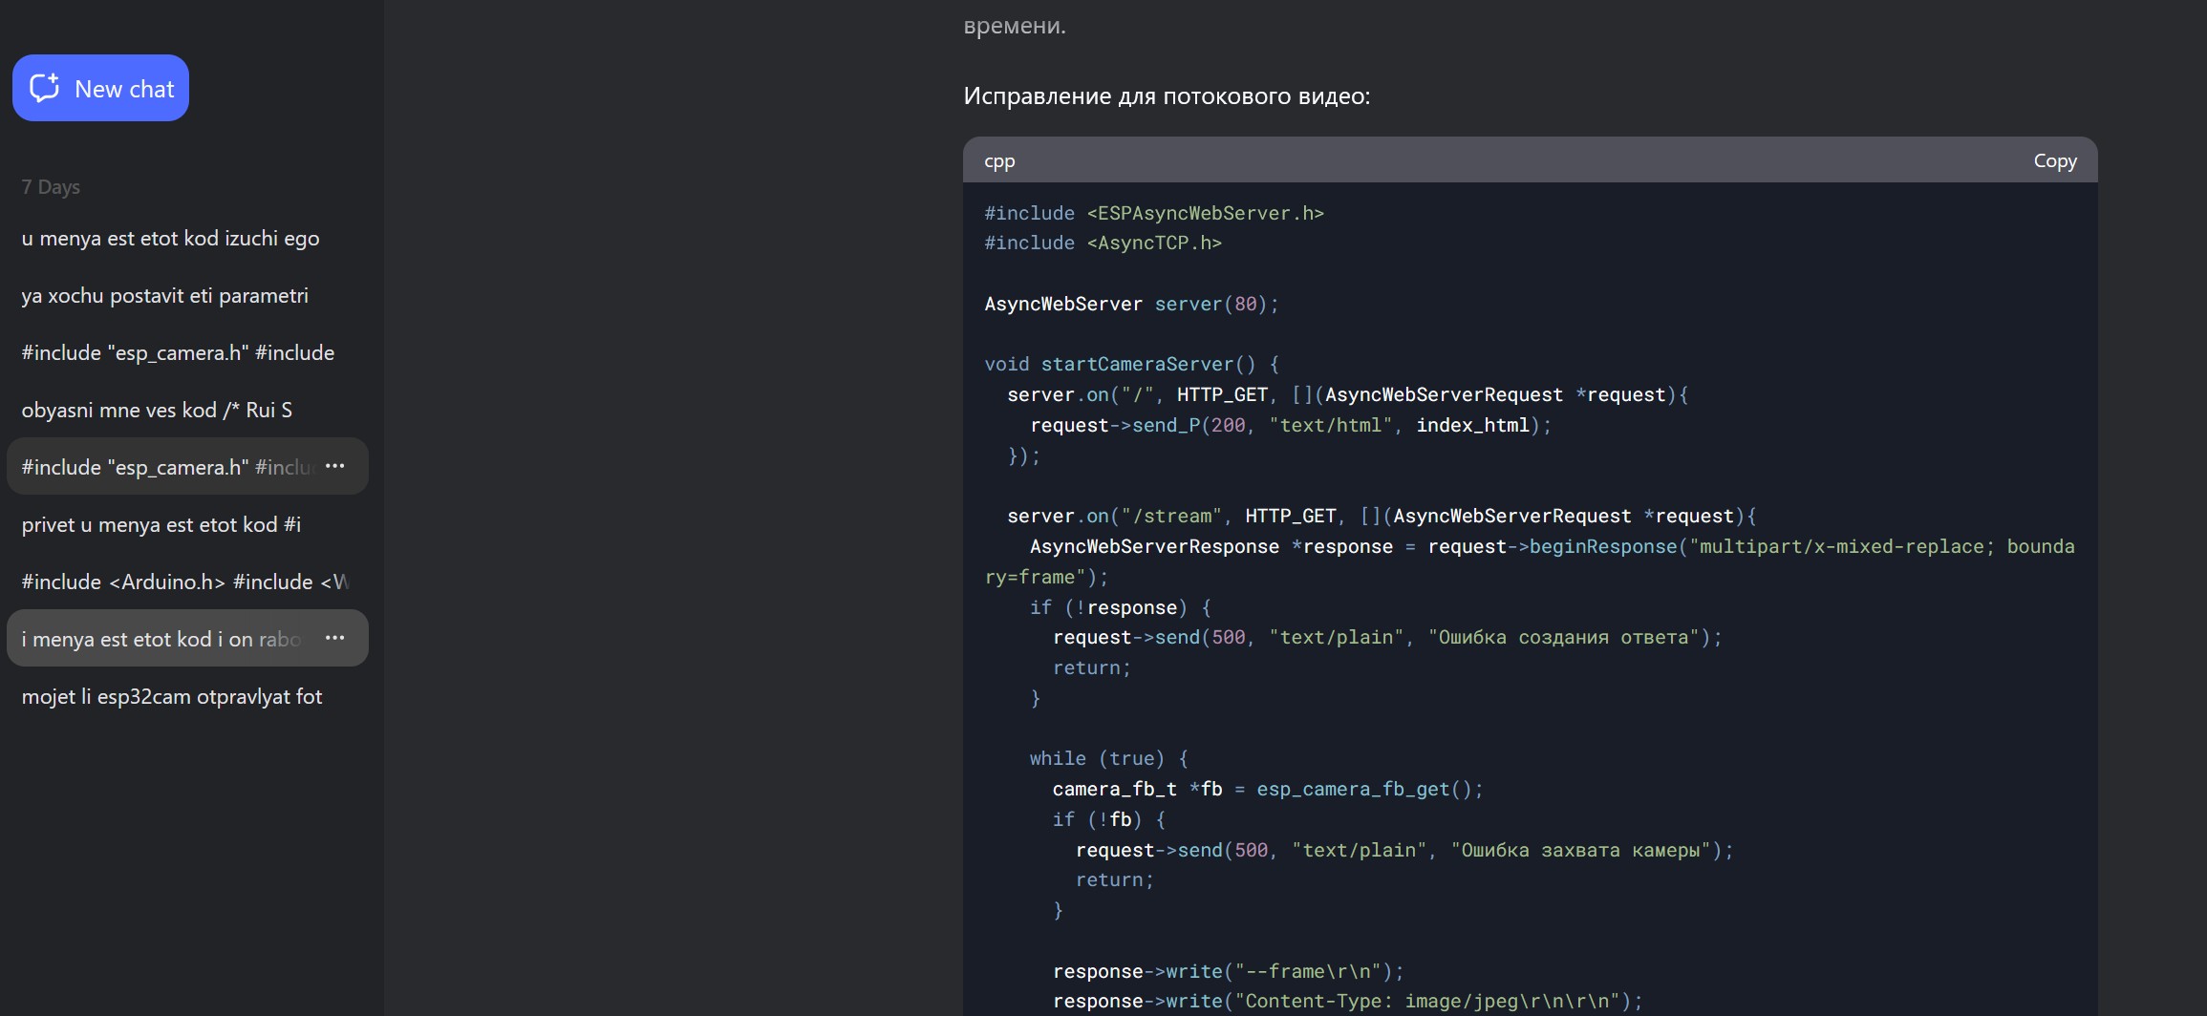Open chat '#include <Arduino.h> #include <W'
The width and height of the screenshot is (2207, 1016).
pyautogui.click(x=187, y=582)
